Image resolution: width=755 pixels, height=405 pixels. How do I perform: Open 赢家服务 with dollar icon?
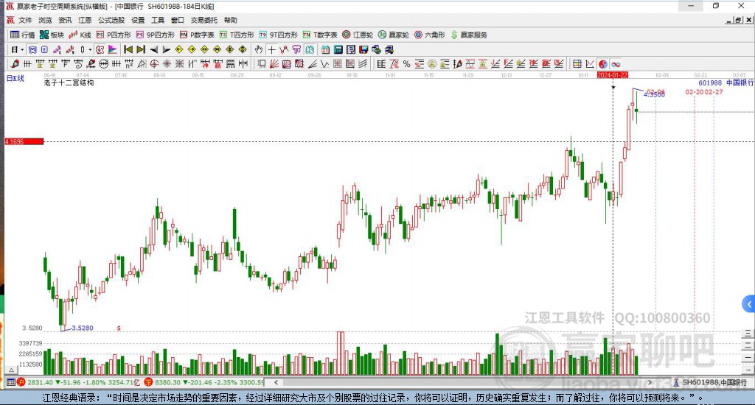tap(468, 35)
